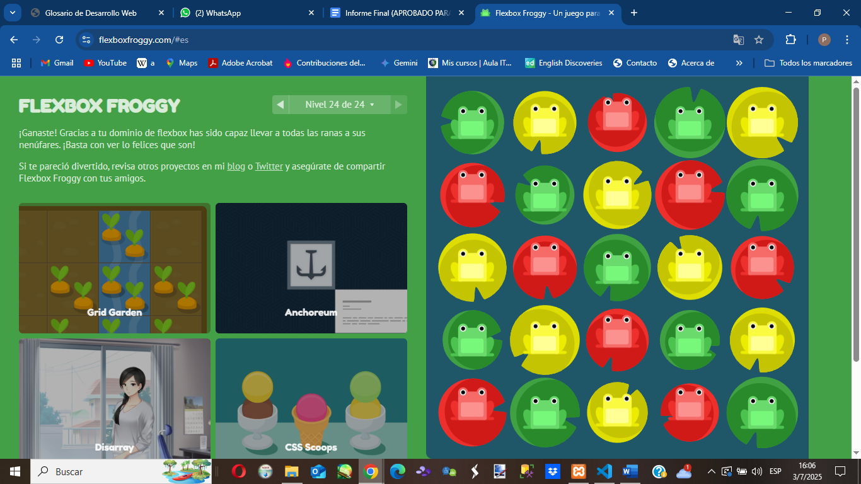Open the Anchoreum game thumbnail

[311, 268]
